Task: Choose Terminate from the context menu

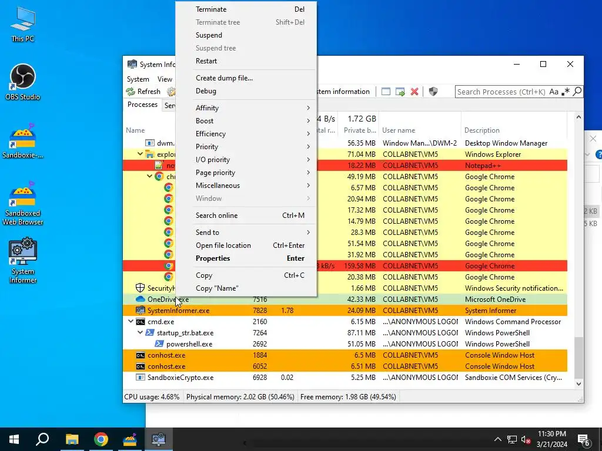Action: [246, 9]
